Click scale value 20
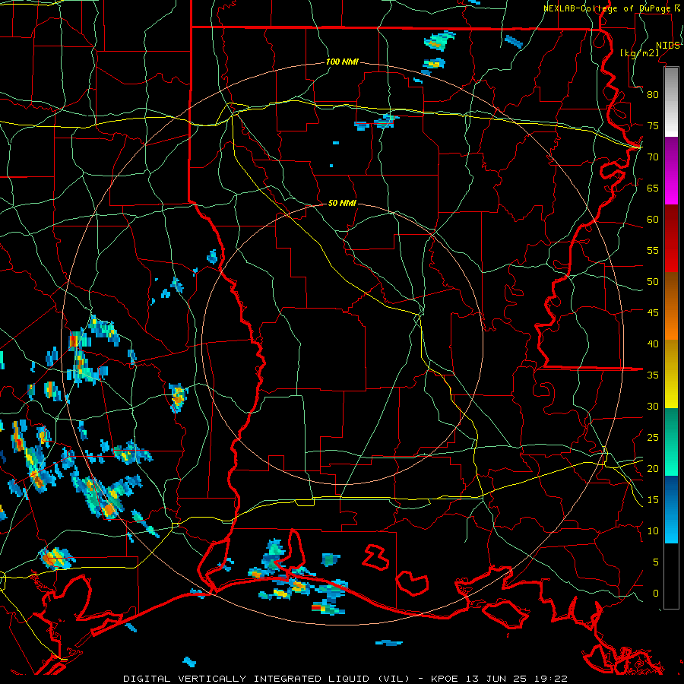 (x=653, y=468)
